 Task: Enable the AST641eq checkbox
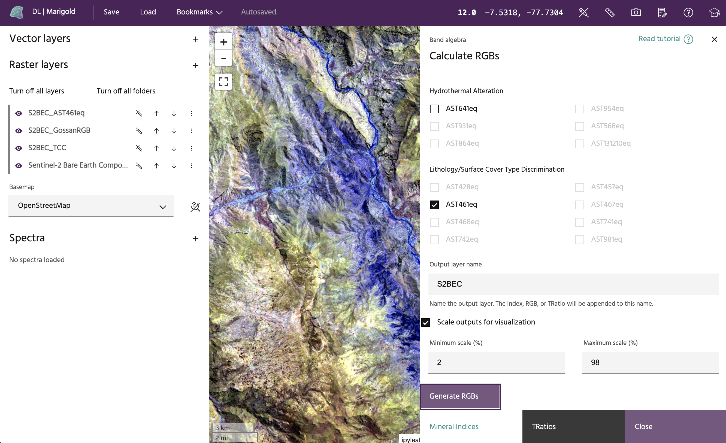(434, 109)
